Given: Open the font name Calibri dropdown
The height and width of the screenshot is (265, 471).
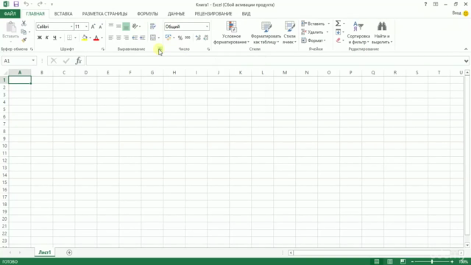Looking at the screenshot, I should click(x=71, y=26).
